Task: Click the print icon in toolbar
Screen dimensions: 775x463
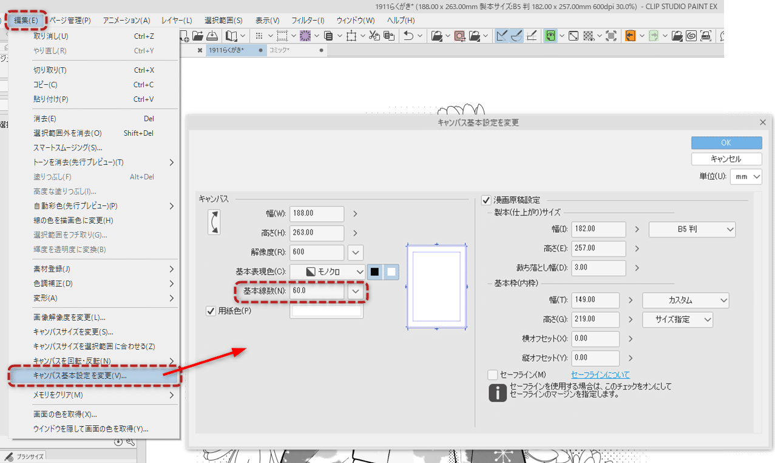Action: click(706, 36)
